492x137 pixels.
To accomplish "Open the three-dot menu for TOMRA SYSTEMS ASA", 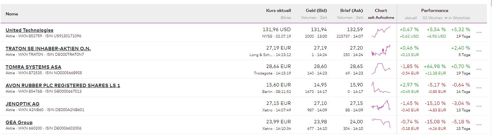I will click(479, 69).
